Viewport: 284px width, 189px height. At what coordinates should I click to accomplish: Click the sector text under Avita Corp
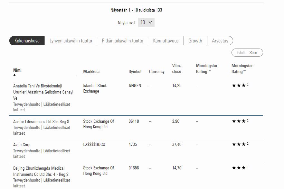[42, 154]
